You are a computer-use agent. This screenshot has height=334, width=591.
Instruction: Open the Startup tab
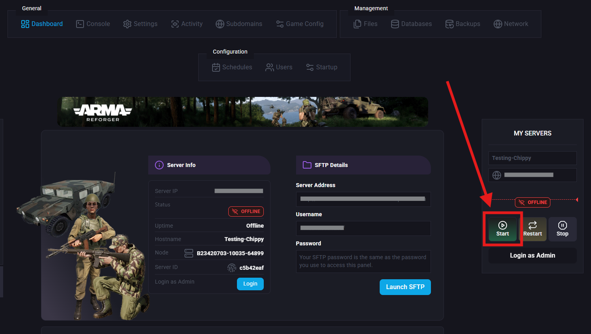322,67
